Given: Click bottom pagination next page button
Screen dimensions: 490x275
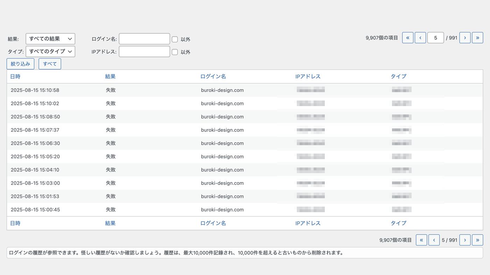Looking at the screenshot, I should pos(465,240).
